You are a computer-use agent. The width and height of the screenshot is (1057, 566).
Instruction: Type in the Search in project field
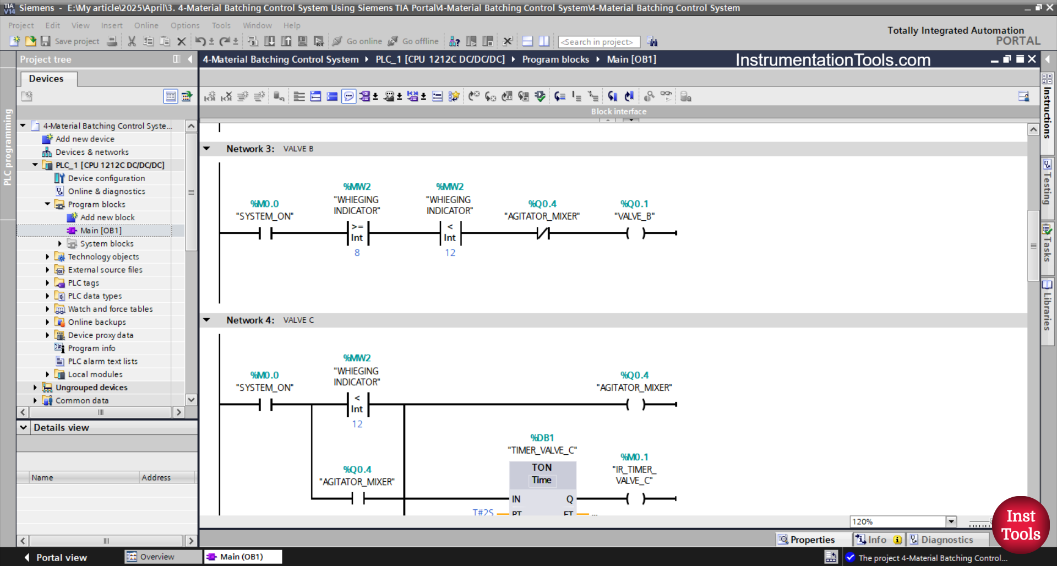click(599, 41)
